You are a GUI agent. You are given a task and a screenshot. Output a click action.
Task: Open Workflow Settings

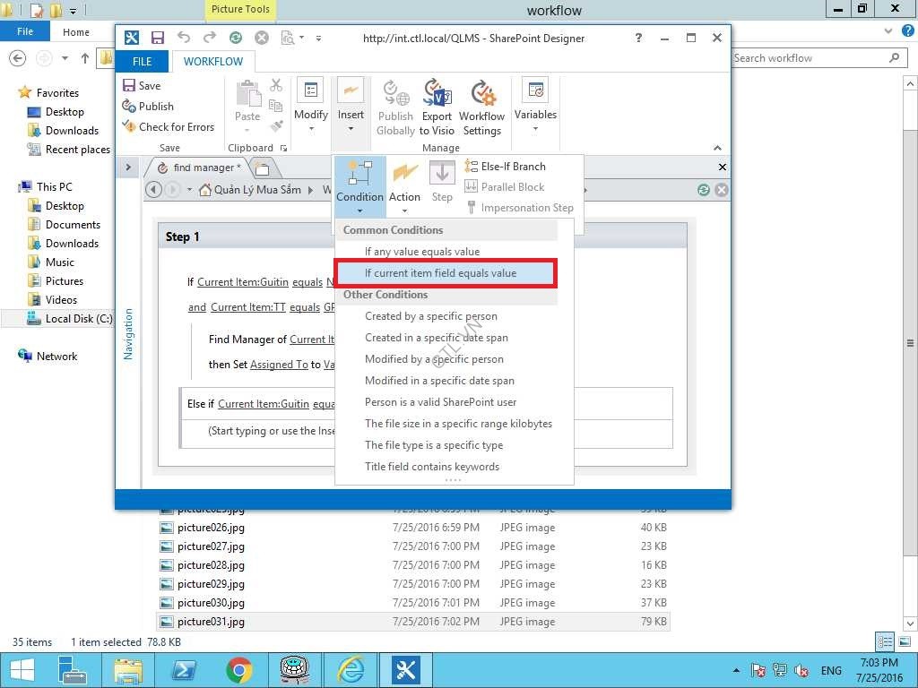click(x=482, y=107)
